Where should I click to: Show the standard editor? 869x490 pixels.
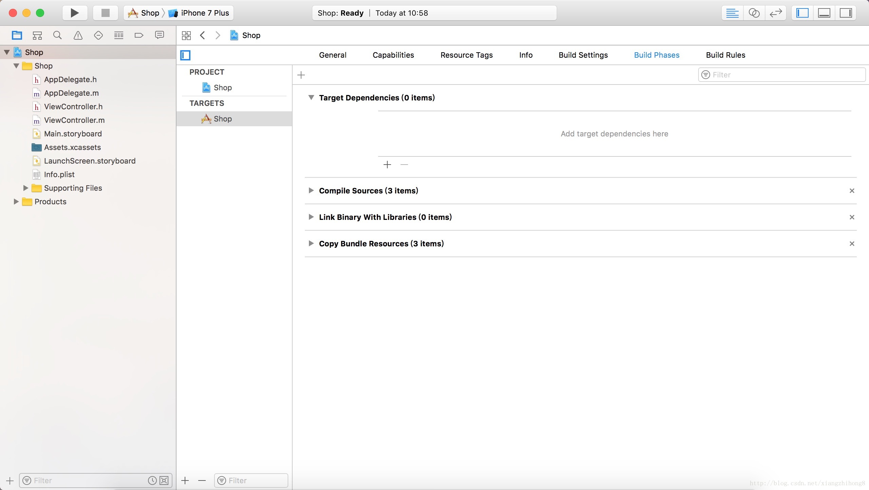[732, 13]
